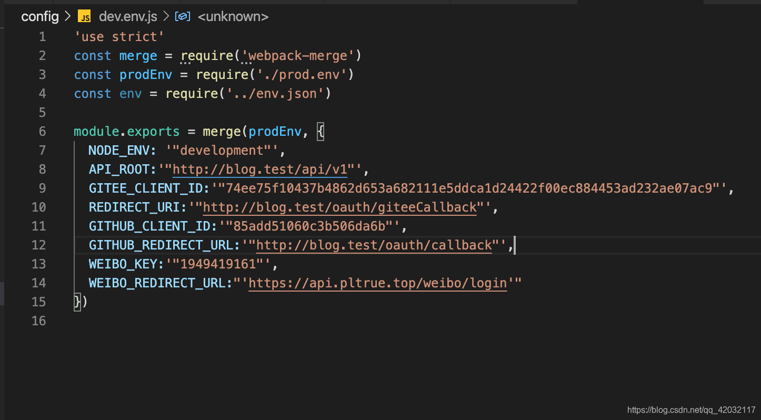Click the GITHUB_REDIRECT_URL key
761x420 pixels.
point(161,245)
